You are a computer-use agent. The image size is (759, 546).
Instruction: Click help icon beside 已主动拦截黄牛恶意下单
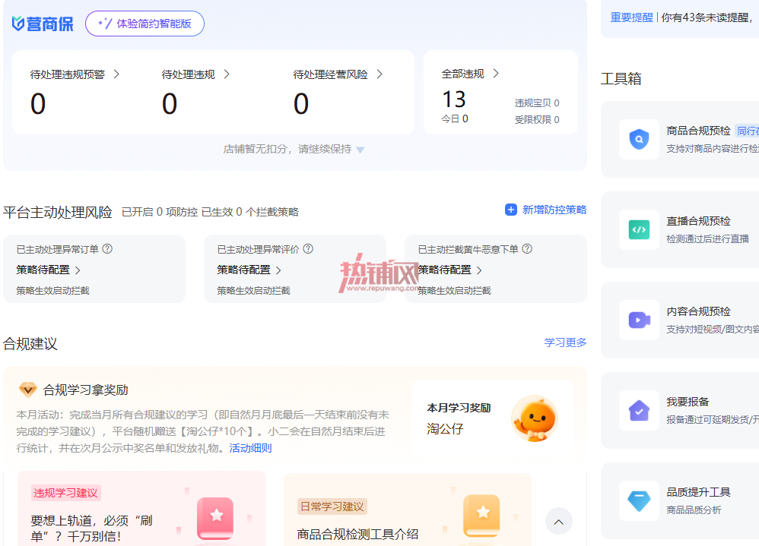[x=527, y=249]
